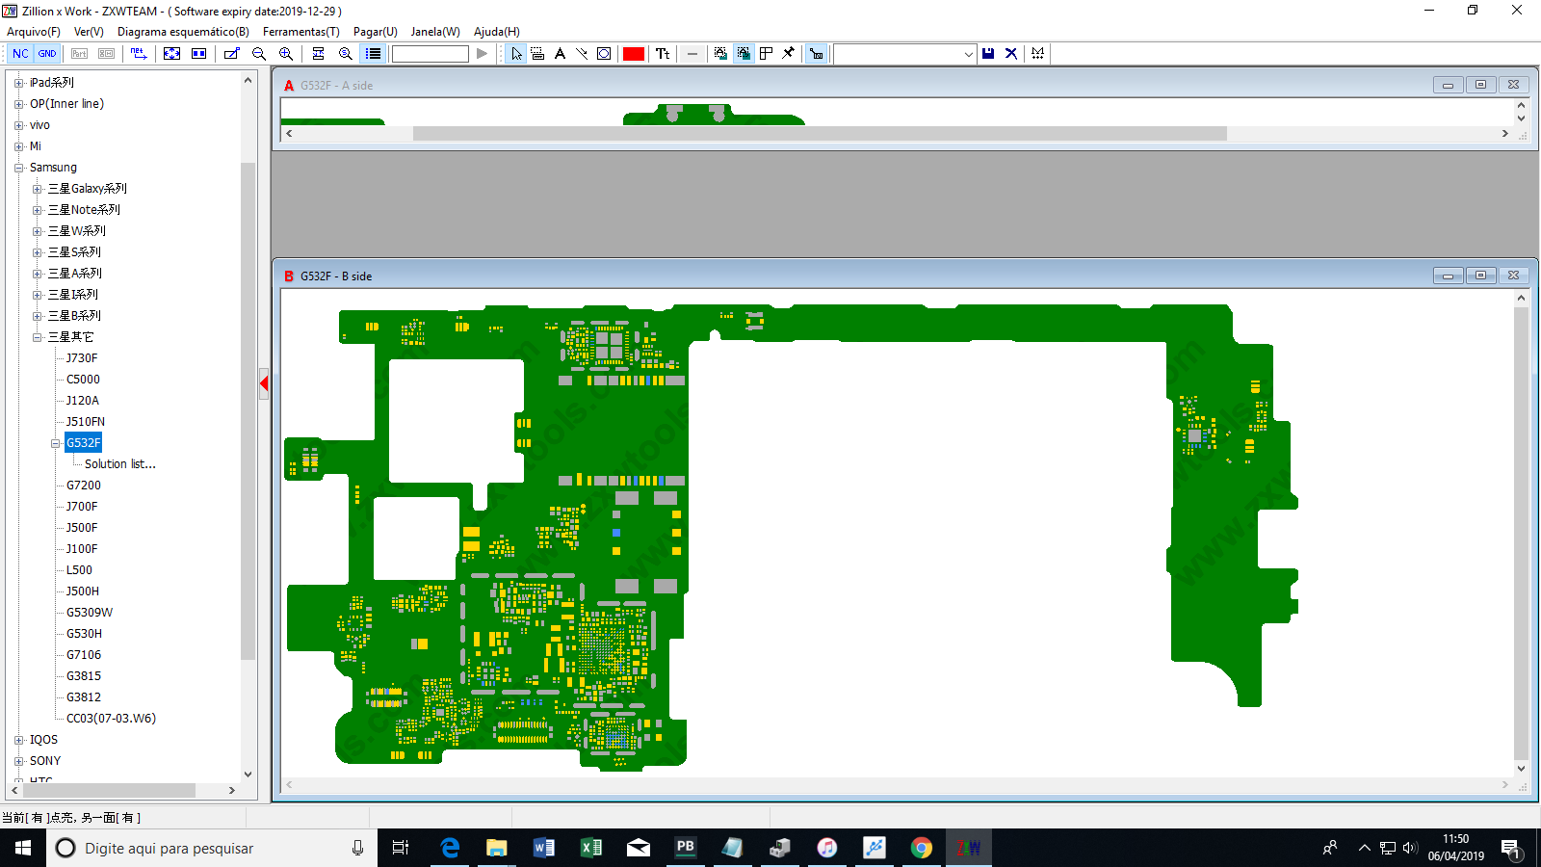Collapse the 三星其它 tree node
Screen dimensions: 1541x867
pos(37,337)
